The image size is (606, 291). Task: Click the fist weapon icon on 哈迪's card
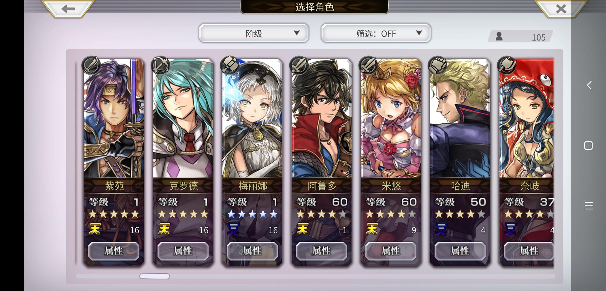437,65
